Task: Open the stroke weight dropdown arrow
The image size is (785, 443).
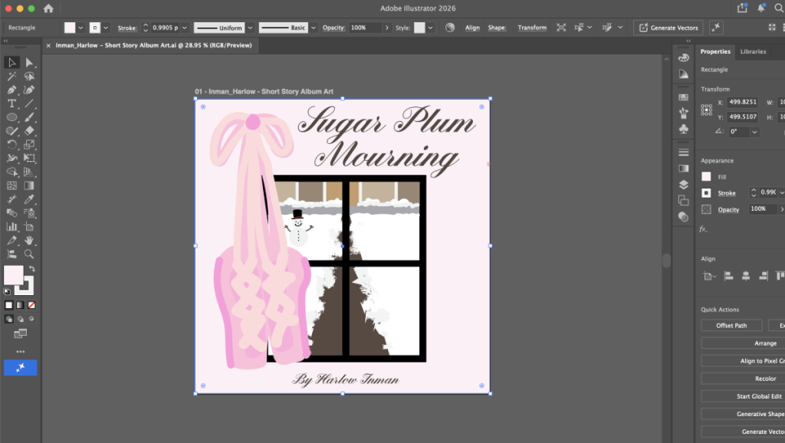Action: point(184,28)
